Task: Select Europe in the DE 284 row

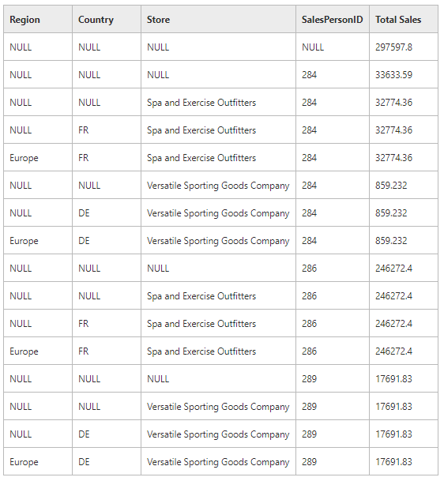Action: tap(38, 240)
